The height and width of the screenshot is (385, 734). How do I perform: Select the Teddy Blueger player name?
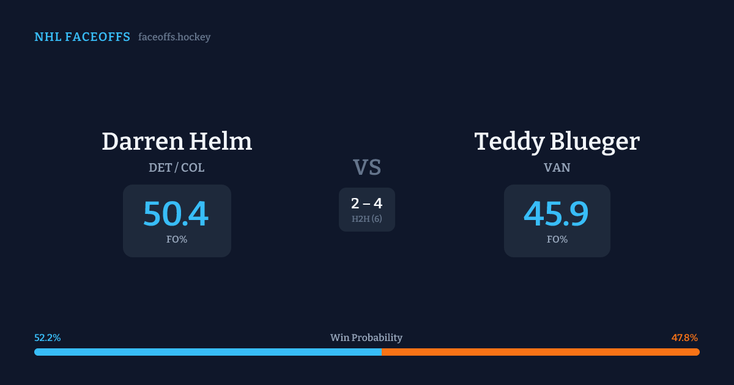[x=557, y=142]
